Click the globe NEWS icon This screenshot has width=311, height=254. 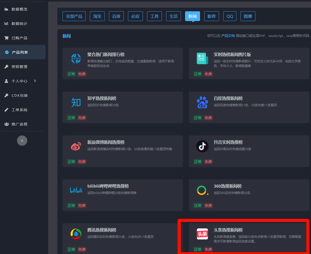pos(76,58)
